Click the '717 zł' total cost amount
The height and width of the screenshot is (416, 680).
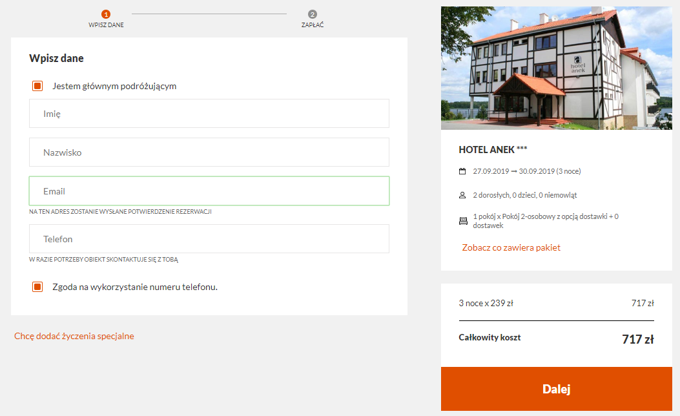tap(637, 339)
